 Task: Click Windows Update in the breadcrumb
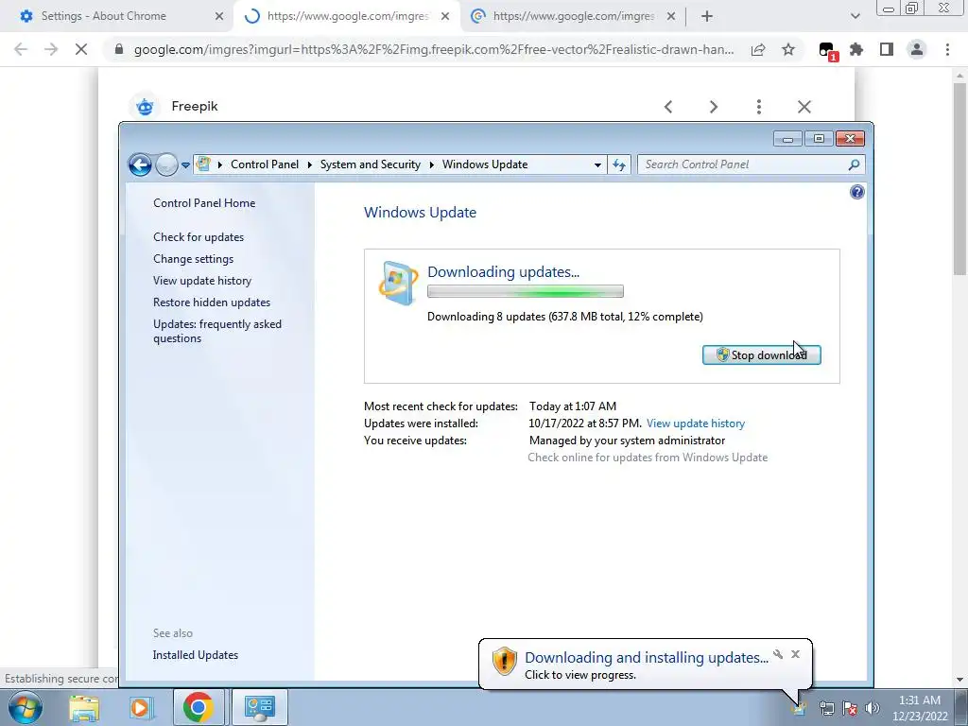pos(485,164)
